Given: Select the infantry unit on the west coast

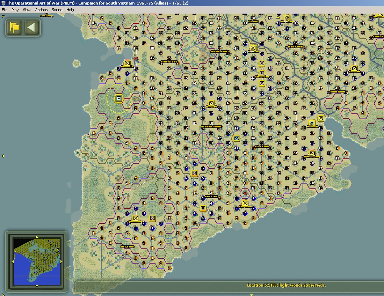Looking at the screenshot, I should click(x=127, y=64).
